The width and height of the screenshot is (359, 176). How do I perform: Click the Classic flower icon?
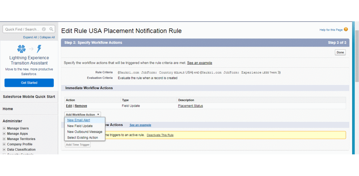[x=22, y=49]
